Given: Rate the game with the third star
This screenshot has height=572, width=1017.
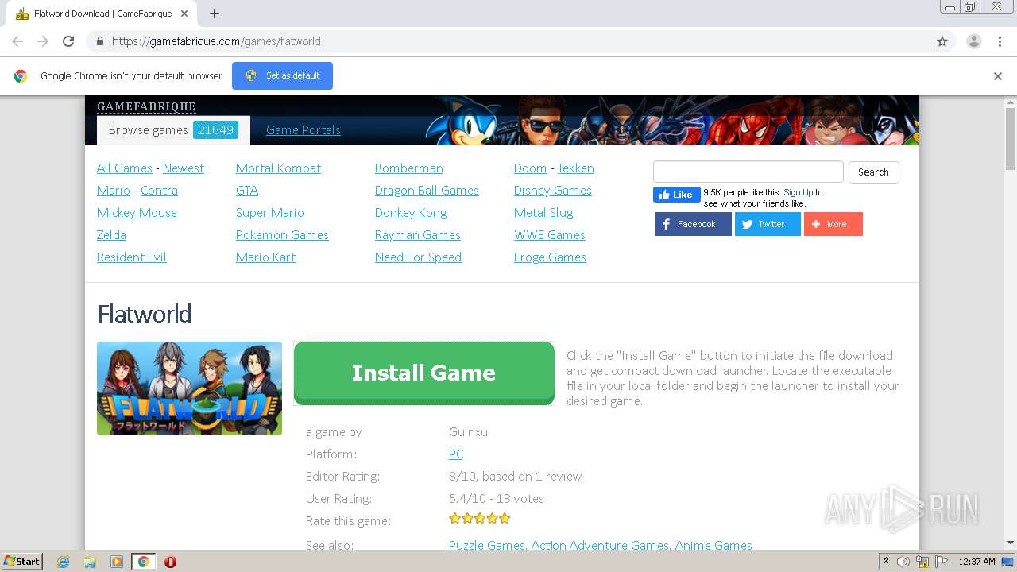Looking at the screenshot, I should (480, 519).
